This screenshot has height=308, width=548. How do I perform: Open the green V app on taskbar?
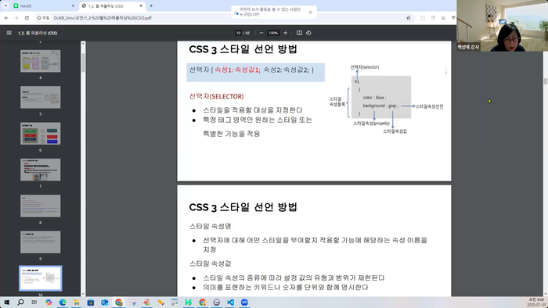coord(189,302)
